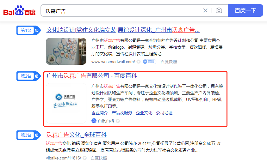Open the 广州市沃森广告有限公司 - 百度百科 link
Screen dimensions: 267x168
click(91, 76)
